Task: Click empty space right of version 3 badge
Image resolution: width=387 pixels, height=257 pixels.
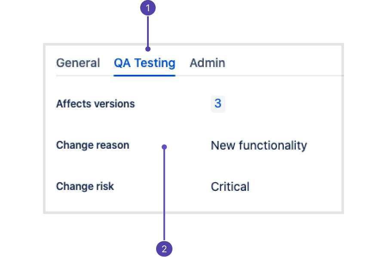Action: (x=281, y=104)
